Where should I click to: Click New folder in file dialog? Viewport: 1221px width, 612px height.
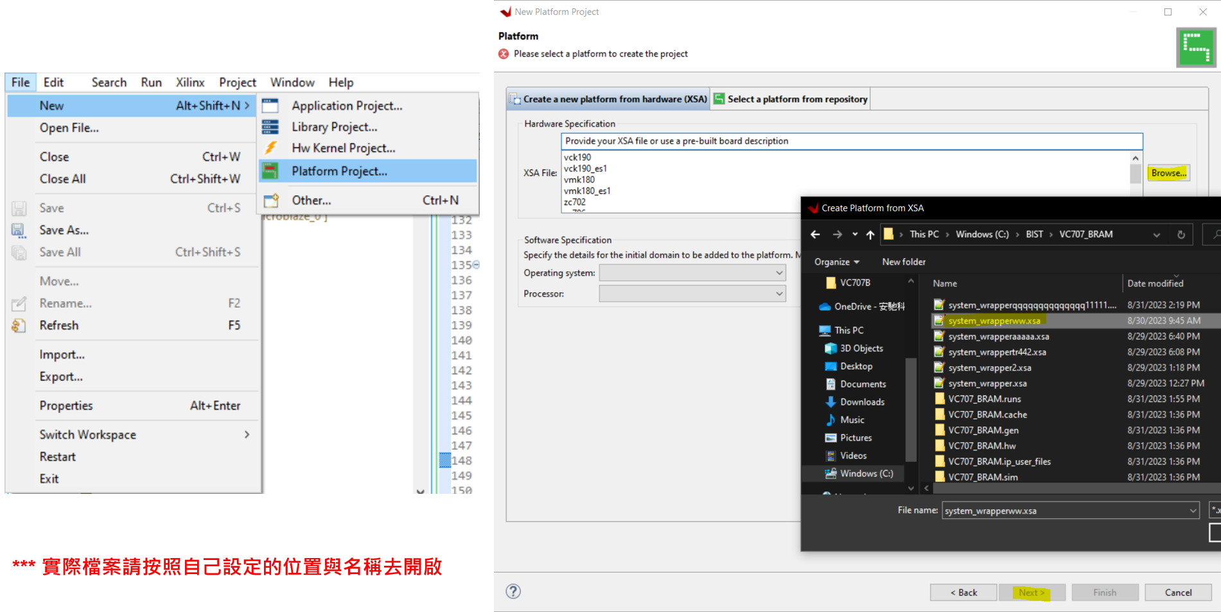904,262
